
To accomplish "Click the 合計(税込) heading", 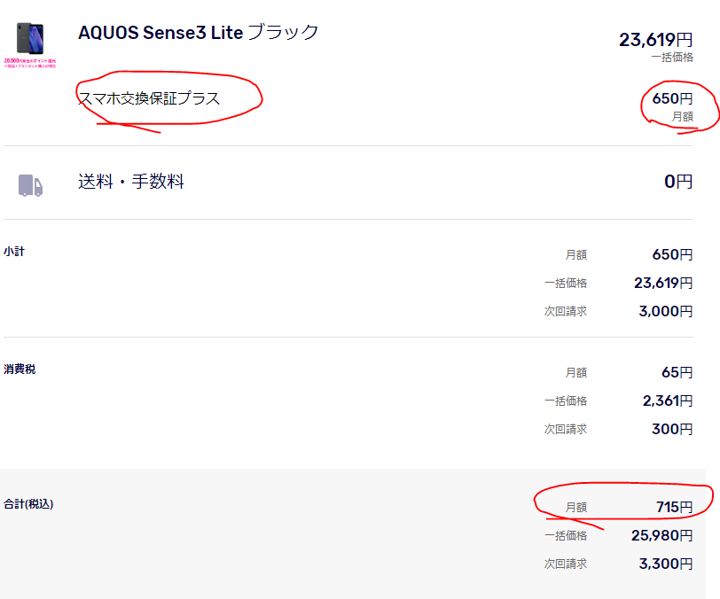I will coord(28,504).
